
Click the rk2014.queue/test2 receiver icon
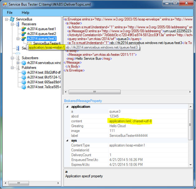23,34
